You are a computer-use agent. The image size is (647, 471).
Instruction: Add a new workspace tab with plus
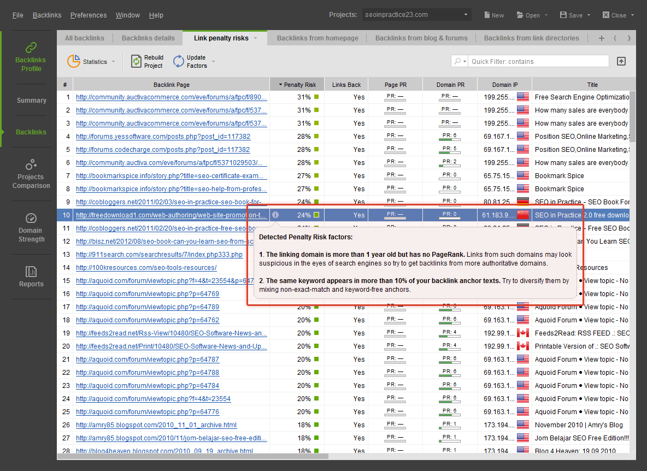[x=602, y=38]
